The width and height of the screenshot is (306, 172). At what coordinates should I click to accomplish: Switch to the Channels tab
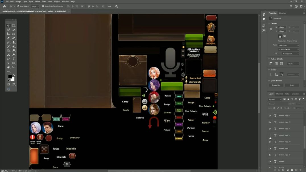[x=279, y=94]
